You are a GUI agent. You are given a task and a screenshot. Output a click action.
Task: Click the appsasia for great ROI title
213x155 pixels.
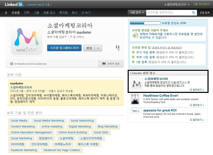[x=160, y=110]
